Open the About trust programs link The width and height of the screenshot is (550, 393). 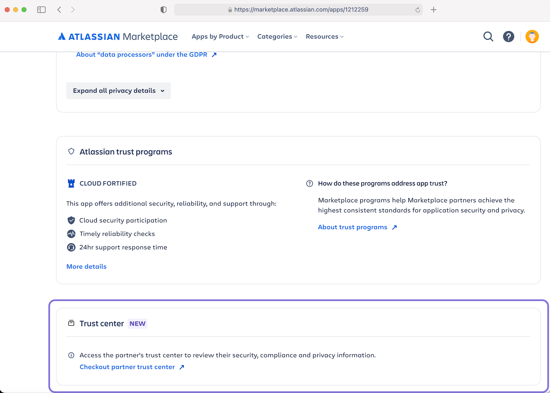click(x=352, y=227)
